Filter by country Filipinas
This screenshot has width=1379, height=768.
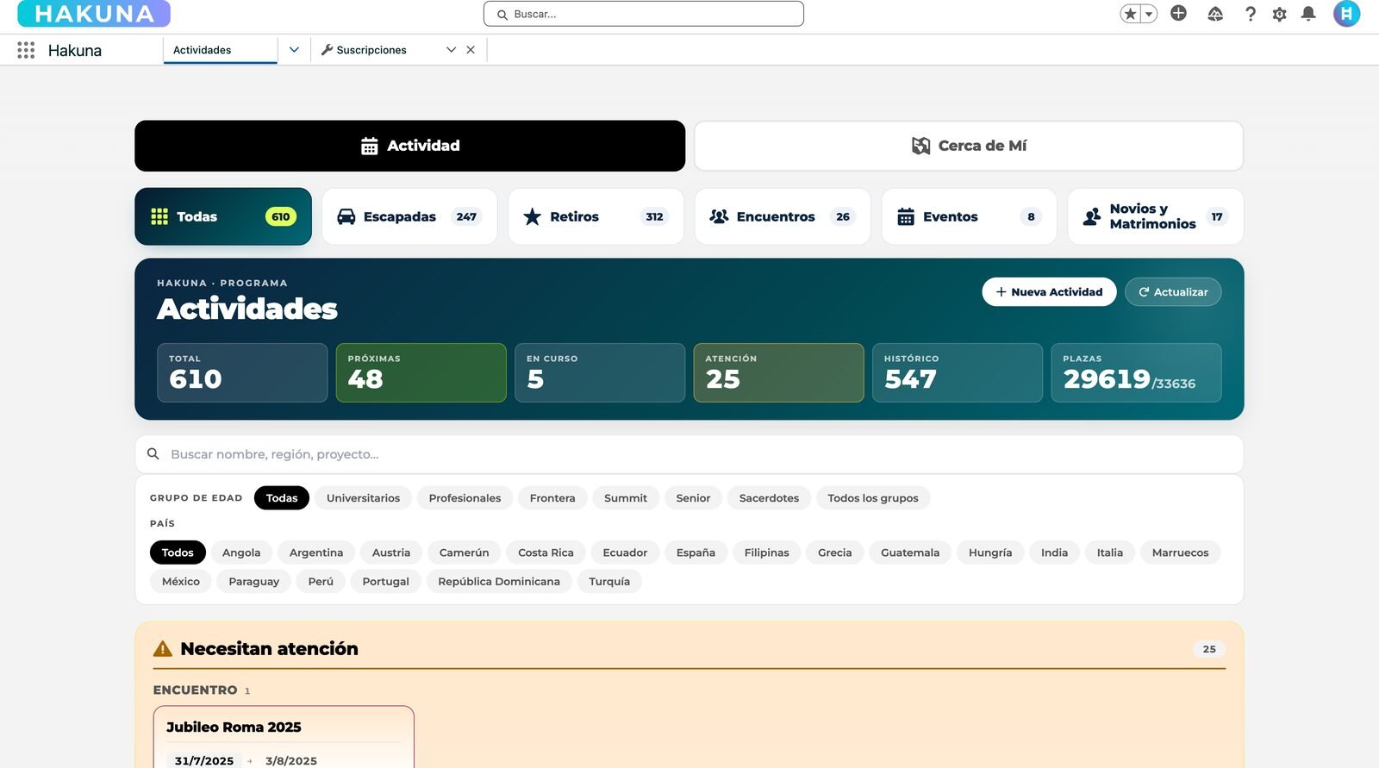pyautogui.click(x=766, y=553)
